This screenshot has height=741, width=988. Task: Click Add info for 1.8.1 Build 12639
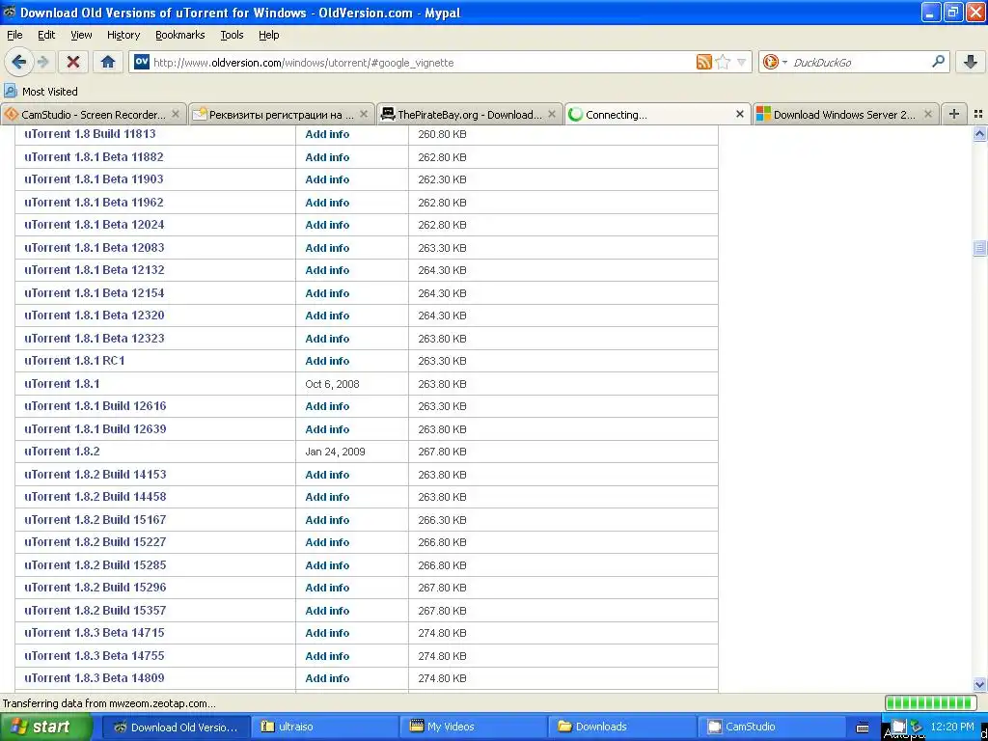[x=327, y=429]
